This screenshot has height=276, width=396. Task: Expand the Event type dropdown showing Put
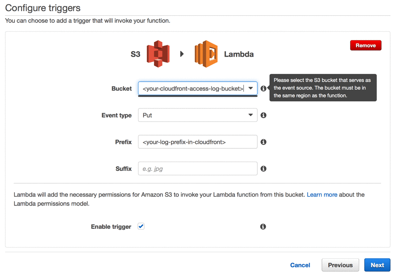tap(198, 115)
